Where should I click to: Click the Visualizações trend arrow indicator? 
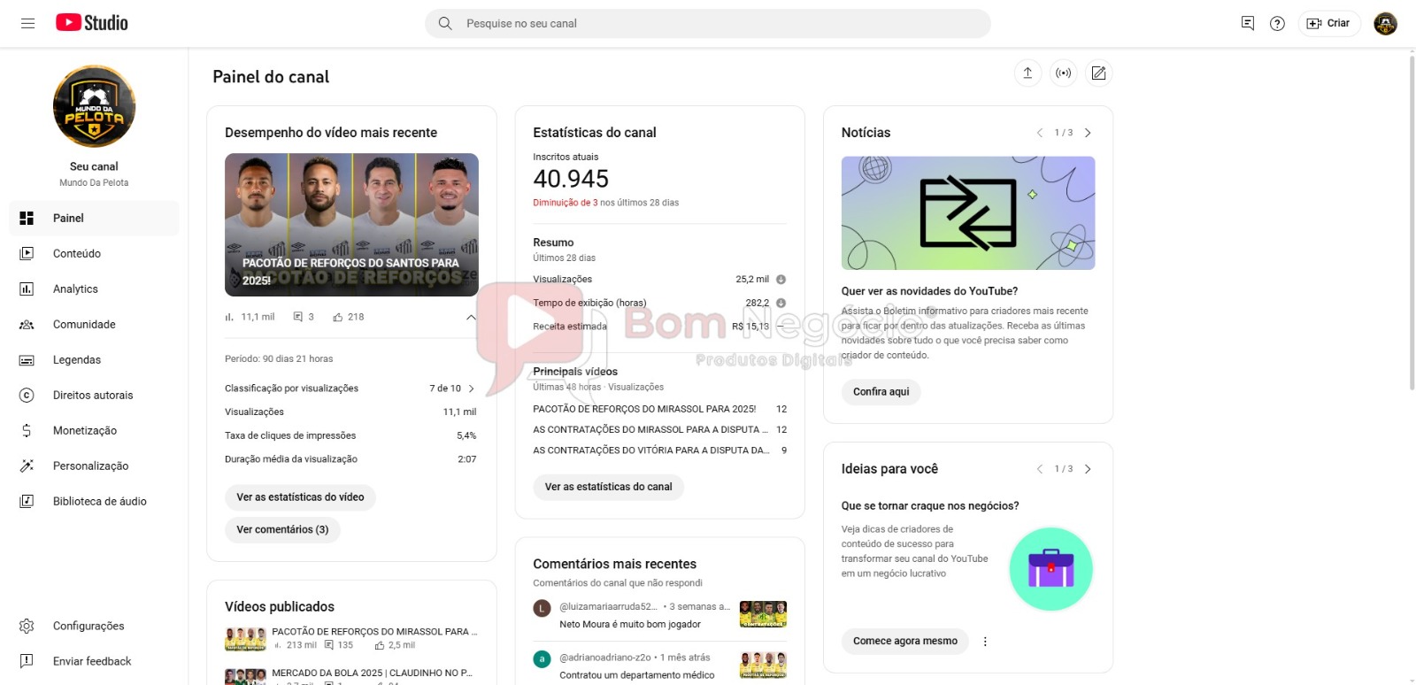click(781, 279)
